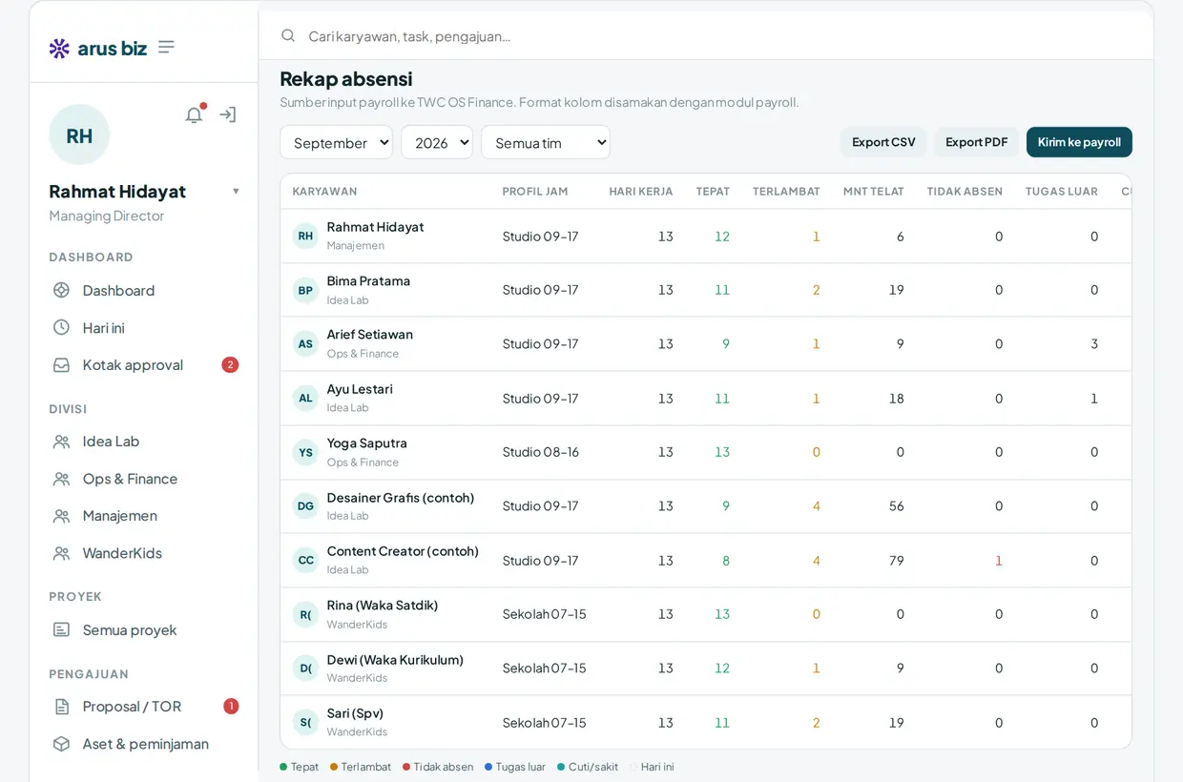Viewport: 1183px width, 782px height.
Task: Click Studio 08–16 profile in Yoga Saputra row
Action: [541, 452]
